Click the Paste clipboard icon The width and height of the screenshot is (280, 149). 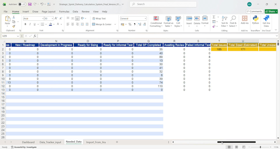point(7,19)
